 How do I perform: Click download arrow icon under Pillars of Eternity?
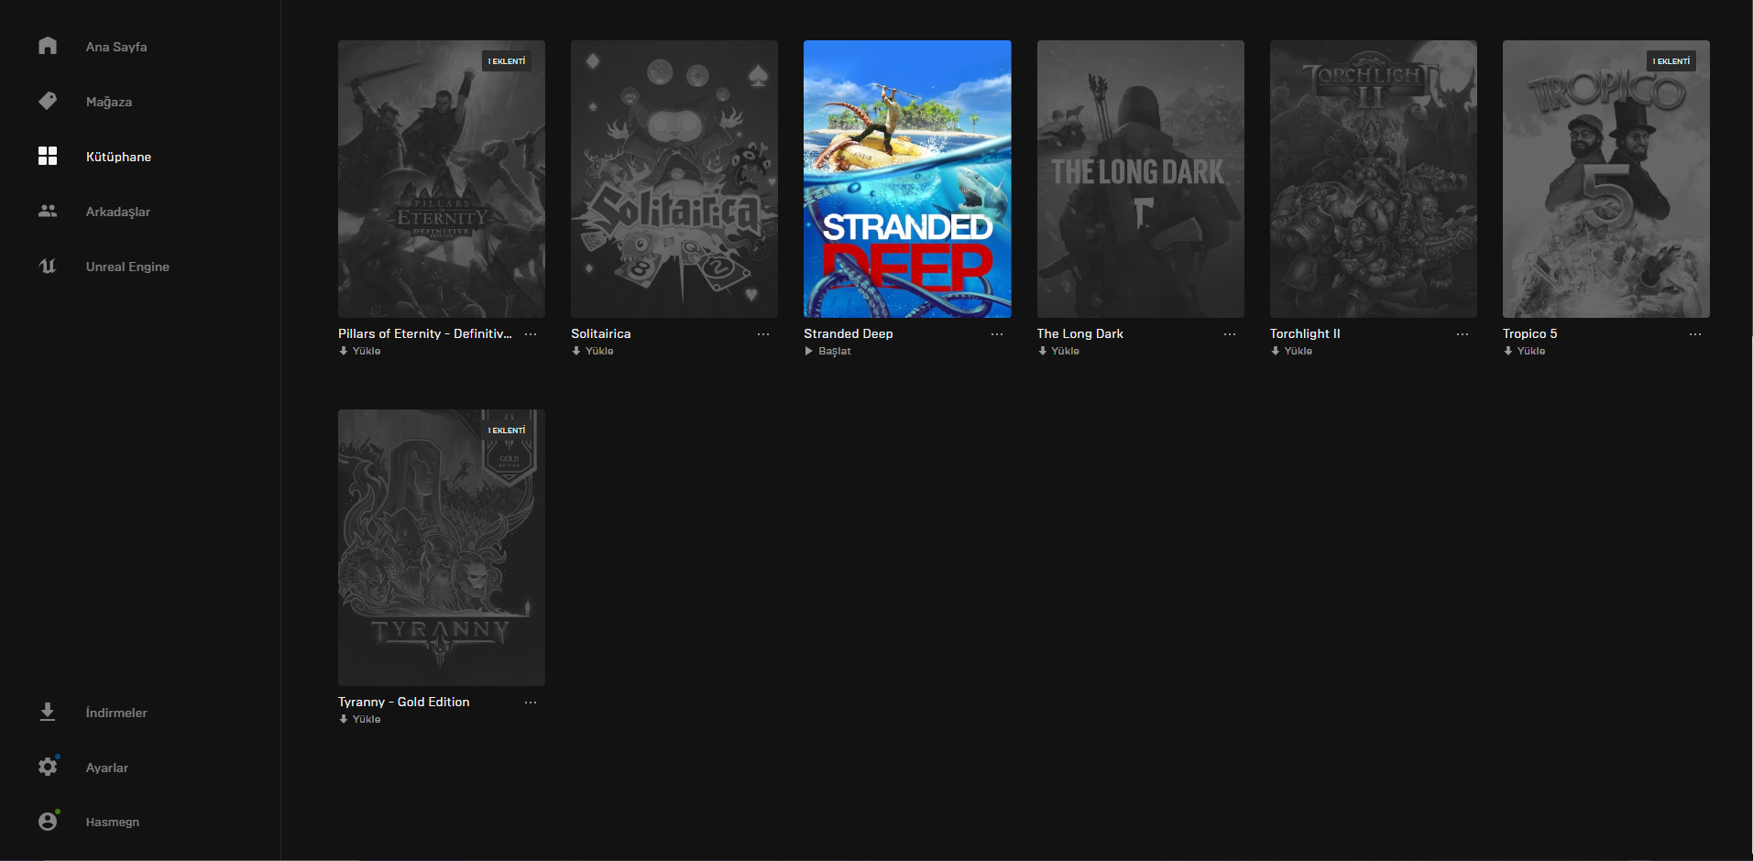click(x=344, y=351)
